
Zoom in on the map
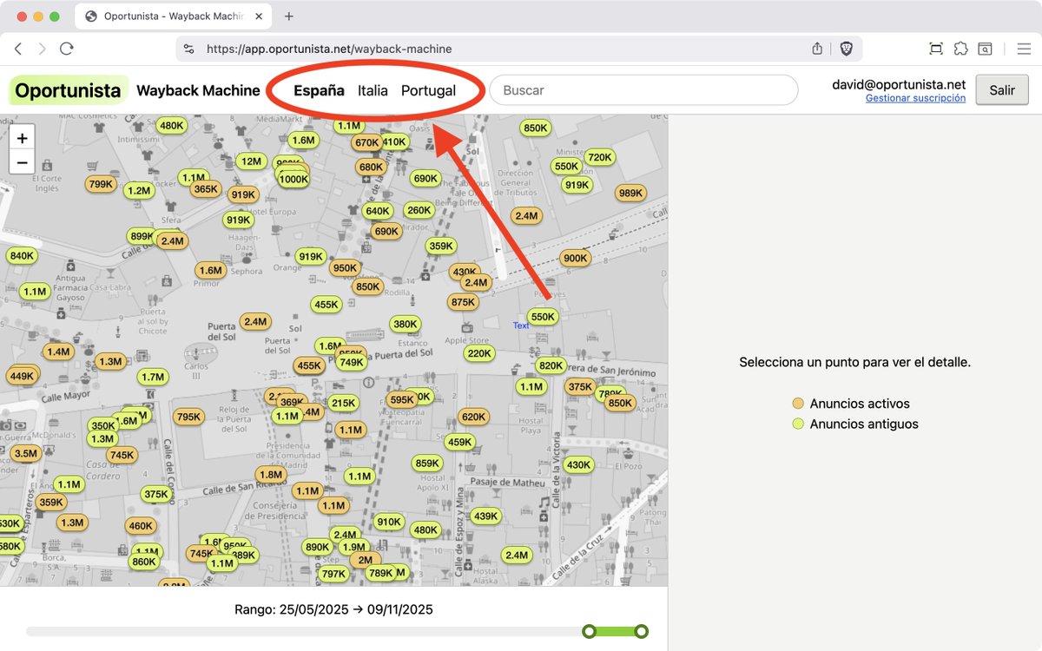(22, 138)
